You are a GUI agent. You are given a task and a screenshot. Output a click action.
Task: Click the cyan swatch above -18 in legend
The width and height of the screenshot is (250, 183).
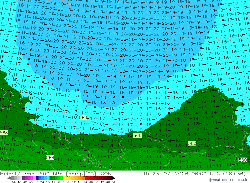pos(48,178)
